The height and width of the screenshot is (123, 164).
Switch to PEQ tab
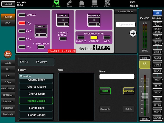pyautogui.click(x=8, y=23)
